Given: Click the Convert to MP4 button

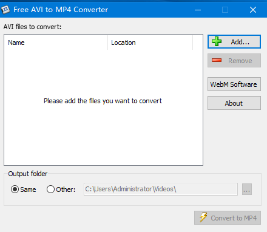Looking at the screenshot, I should tap(228, 218).
